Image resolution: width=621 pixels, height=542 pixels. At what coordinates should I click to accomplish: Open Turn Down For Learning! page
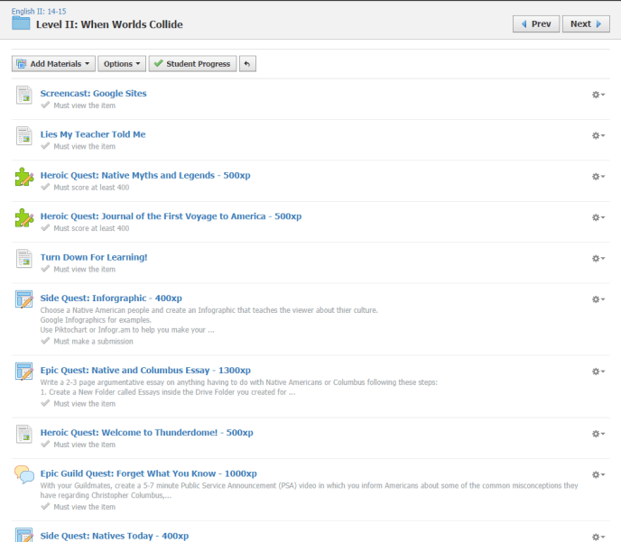click(x=94, y=257)
